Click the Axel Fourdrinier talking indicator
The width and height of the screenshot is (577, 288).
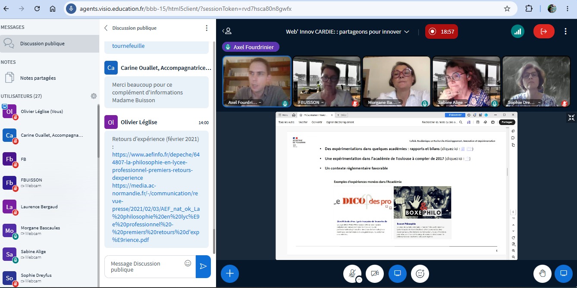tap(251, 47)
